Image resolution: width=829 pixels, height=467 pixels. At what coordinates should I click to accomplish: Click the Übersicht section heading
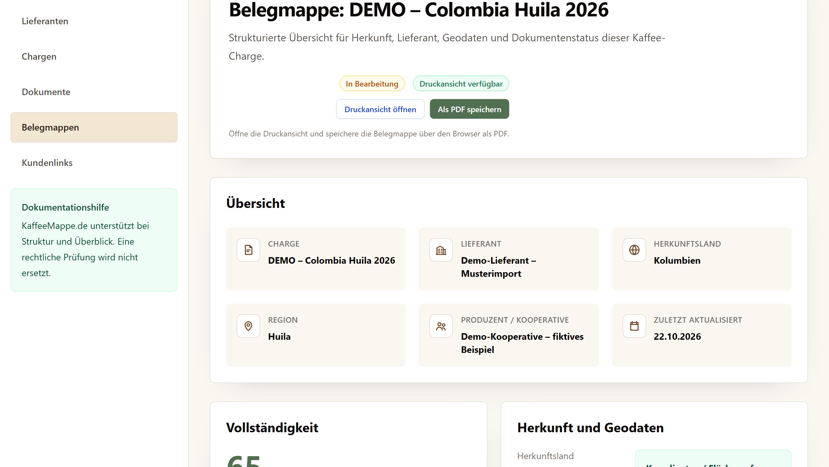[x=256, y=203]
